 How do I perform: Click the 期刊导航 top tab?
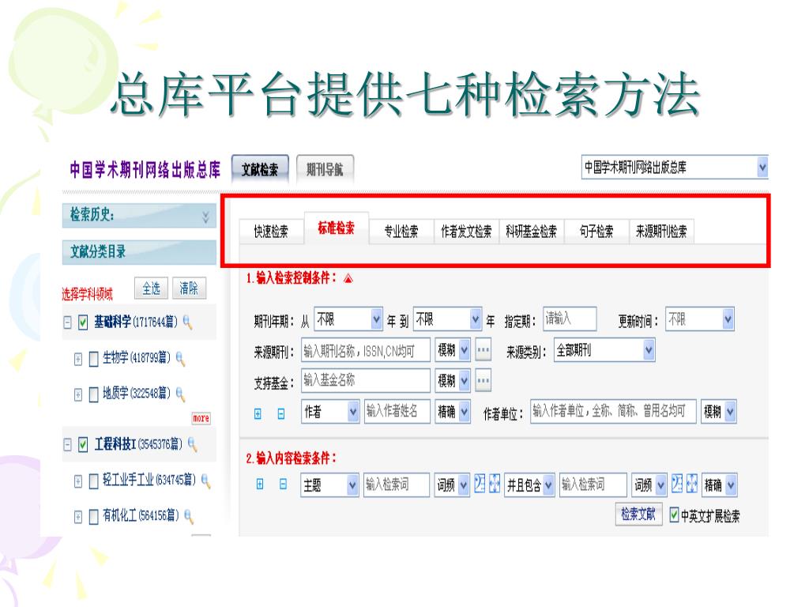click(x=325, y=169)
